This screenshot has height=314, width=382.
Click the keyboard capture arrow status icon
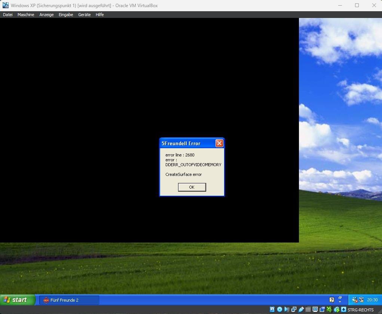[344, 310]
